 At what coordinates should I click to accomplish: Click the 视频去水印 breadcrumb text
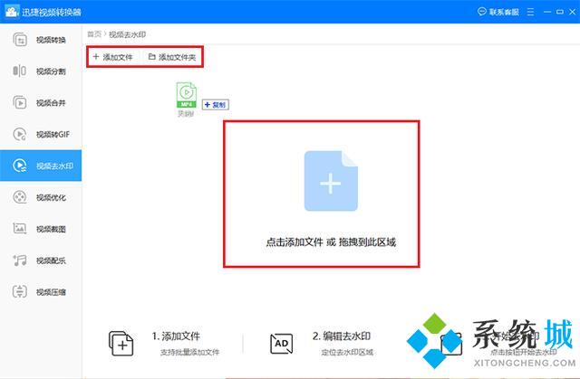(127, 34)
